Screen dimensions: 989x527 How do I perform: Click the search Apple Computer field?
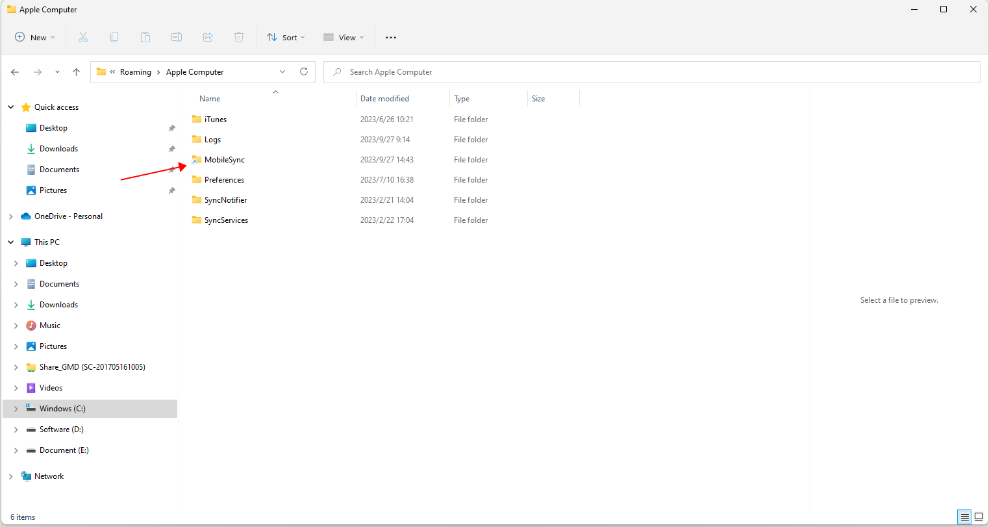click(x=651, y=72)
